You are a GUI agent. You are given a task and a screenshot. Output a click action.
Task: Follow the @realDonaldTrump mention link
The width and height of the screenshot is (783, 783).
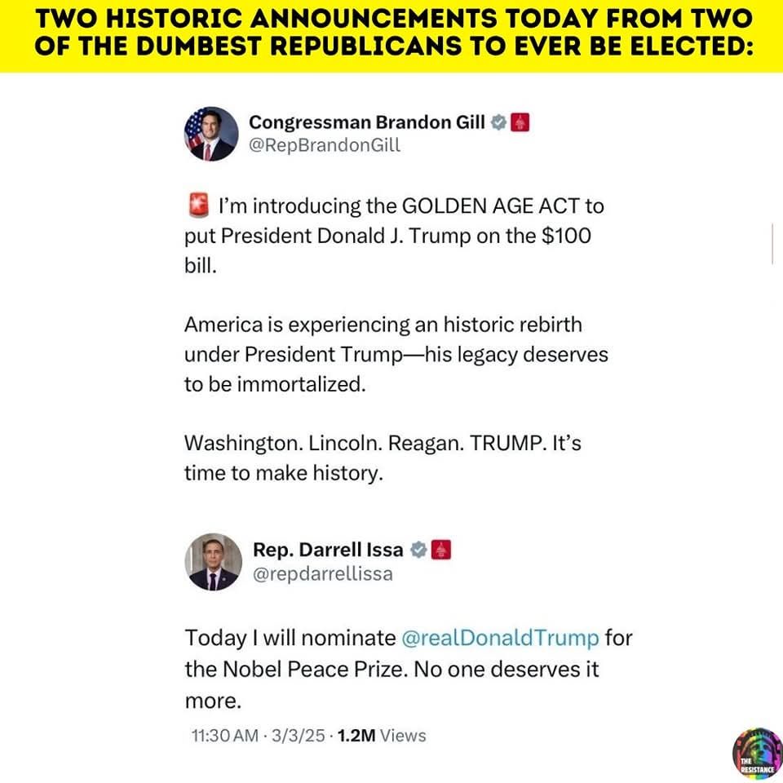(x=500, y=637)
